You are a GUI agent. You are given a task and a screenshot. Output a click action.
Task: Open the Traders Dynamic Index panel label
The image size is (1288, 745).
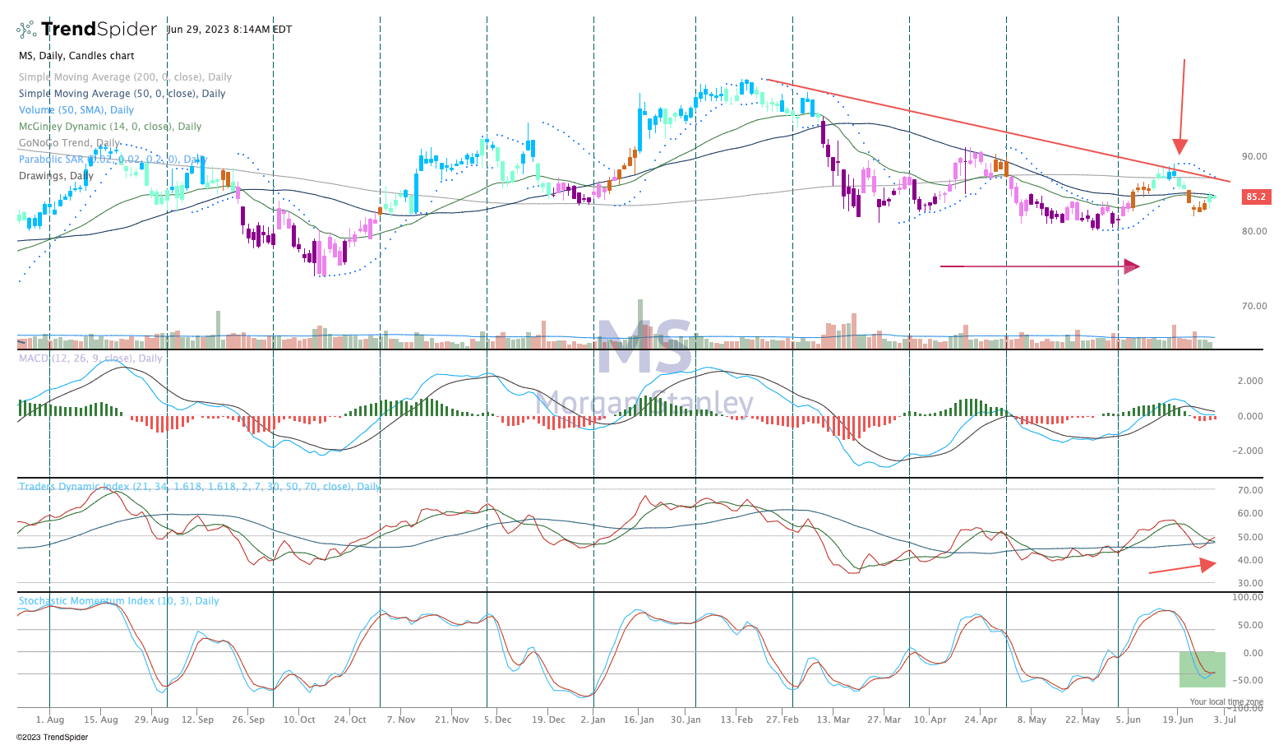point(199,487)
